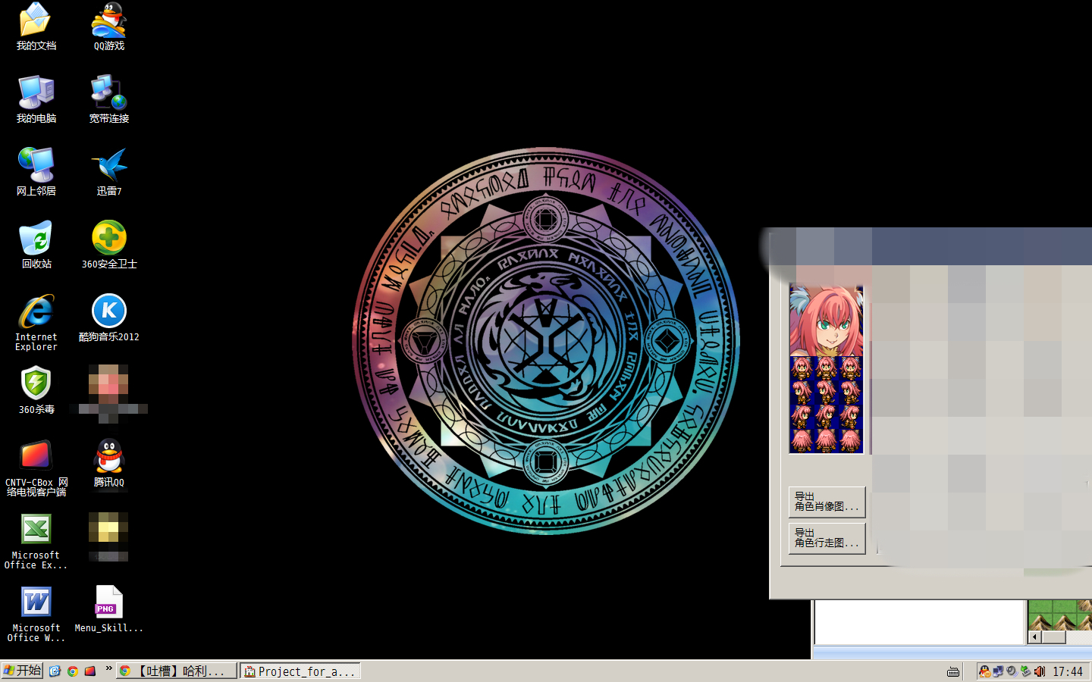Click the network computers tray icon

[x=998, y=671]
